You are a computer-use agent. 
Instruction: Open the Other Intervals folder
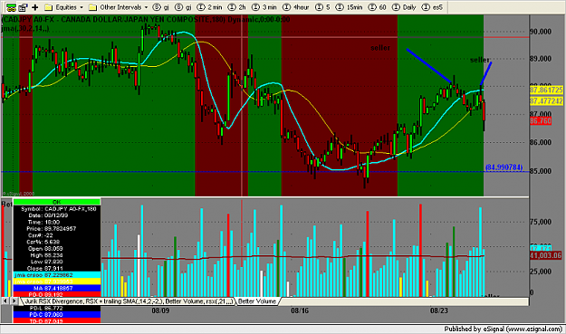[115, 7]
